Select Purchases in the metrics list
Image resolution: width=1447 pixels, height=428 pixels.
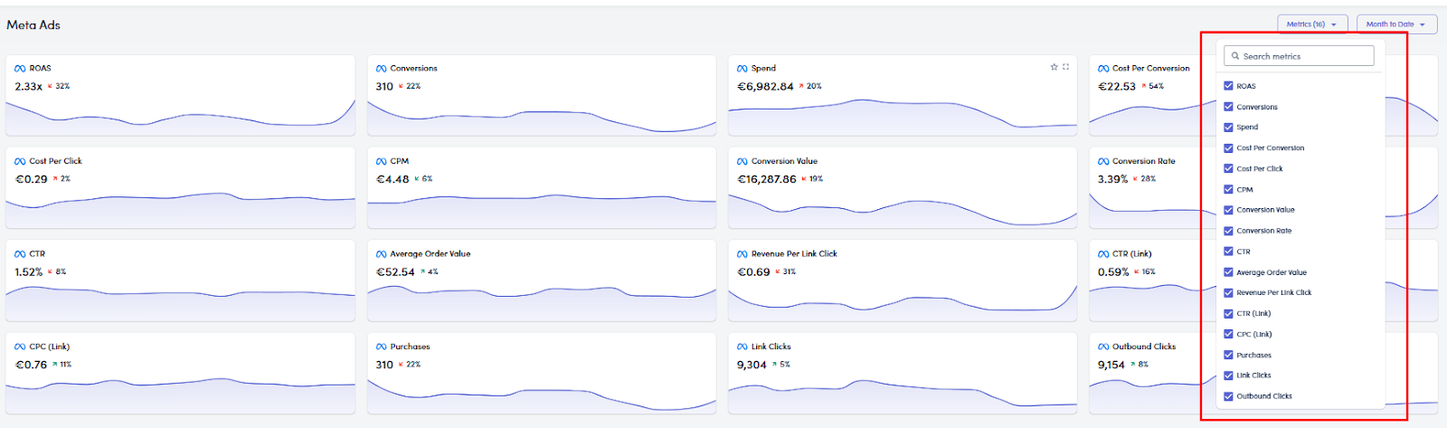tap(1253, 356)
